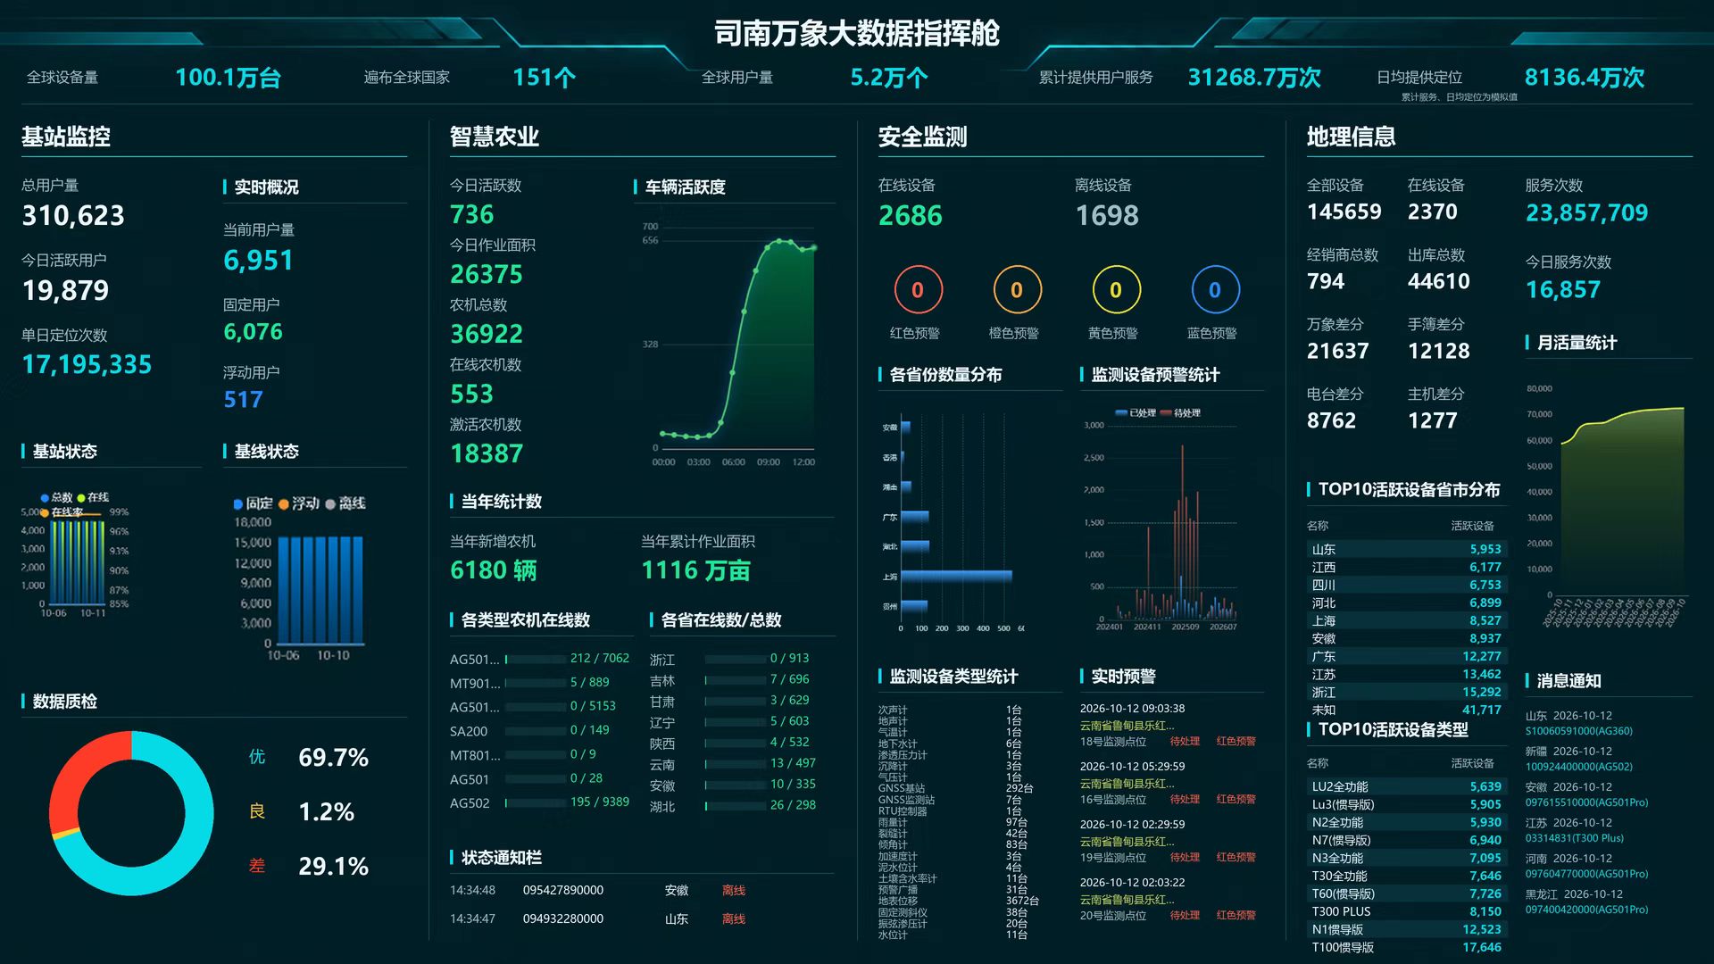The height and width of the screenshot is (964, 1714).
Task: Toggle the 浮动 legend in 基线状态 chart
Action: [x=299, y=503]
